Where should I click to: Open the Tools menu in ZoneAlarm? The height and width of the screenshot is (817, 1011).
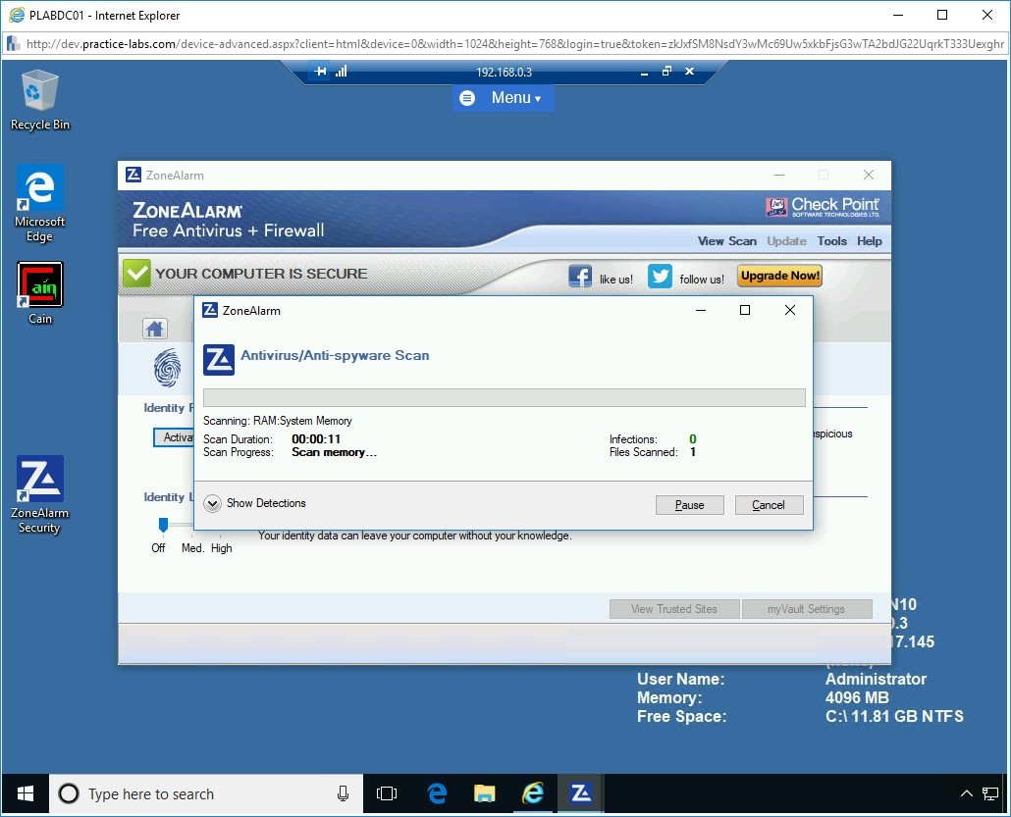(x=831, y=240)
